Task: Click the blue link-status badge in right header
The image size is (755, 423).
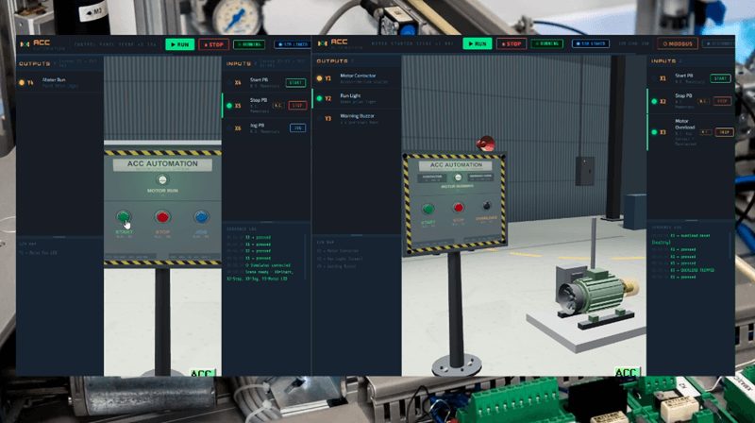Action: (591, 43)
